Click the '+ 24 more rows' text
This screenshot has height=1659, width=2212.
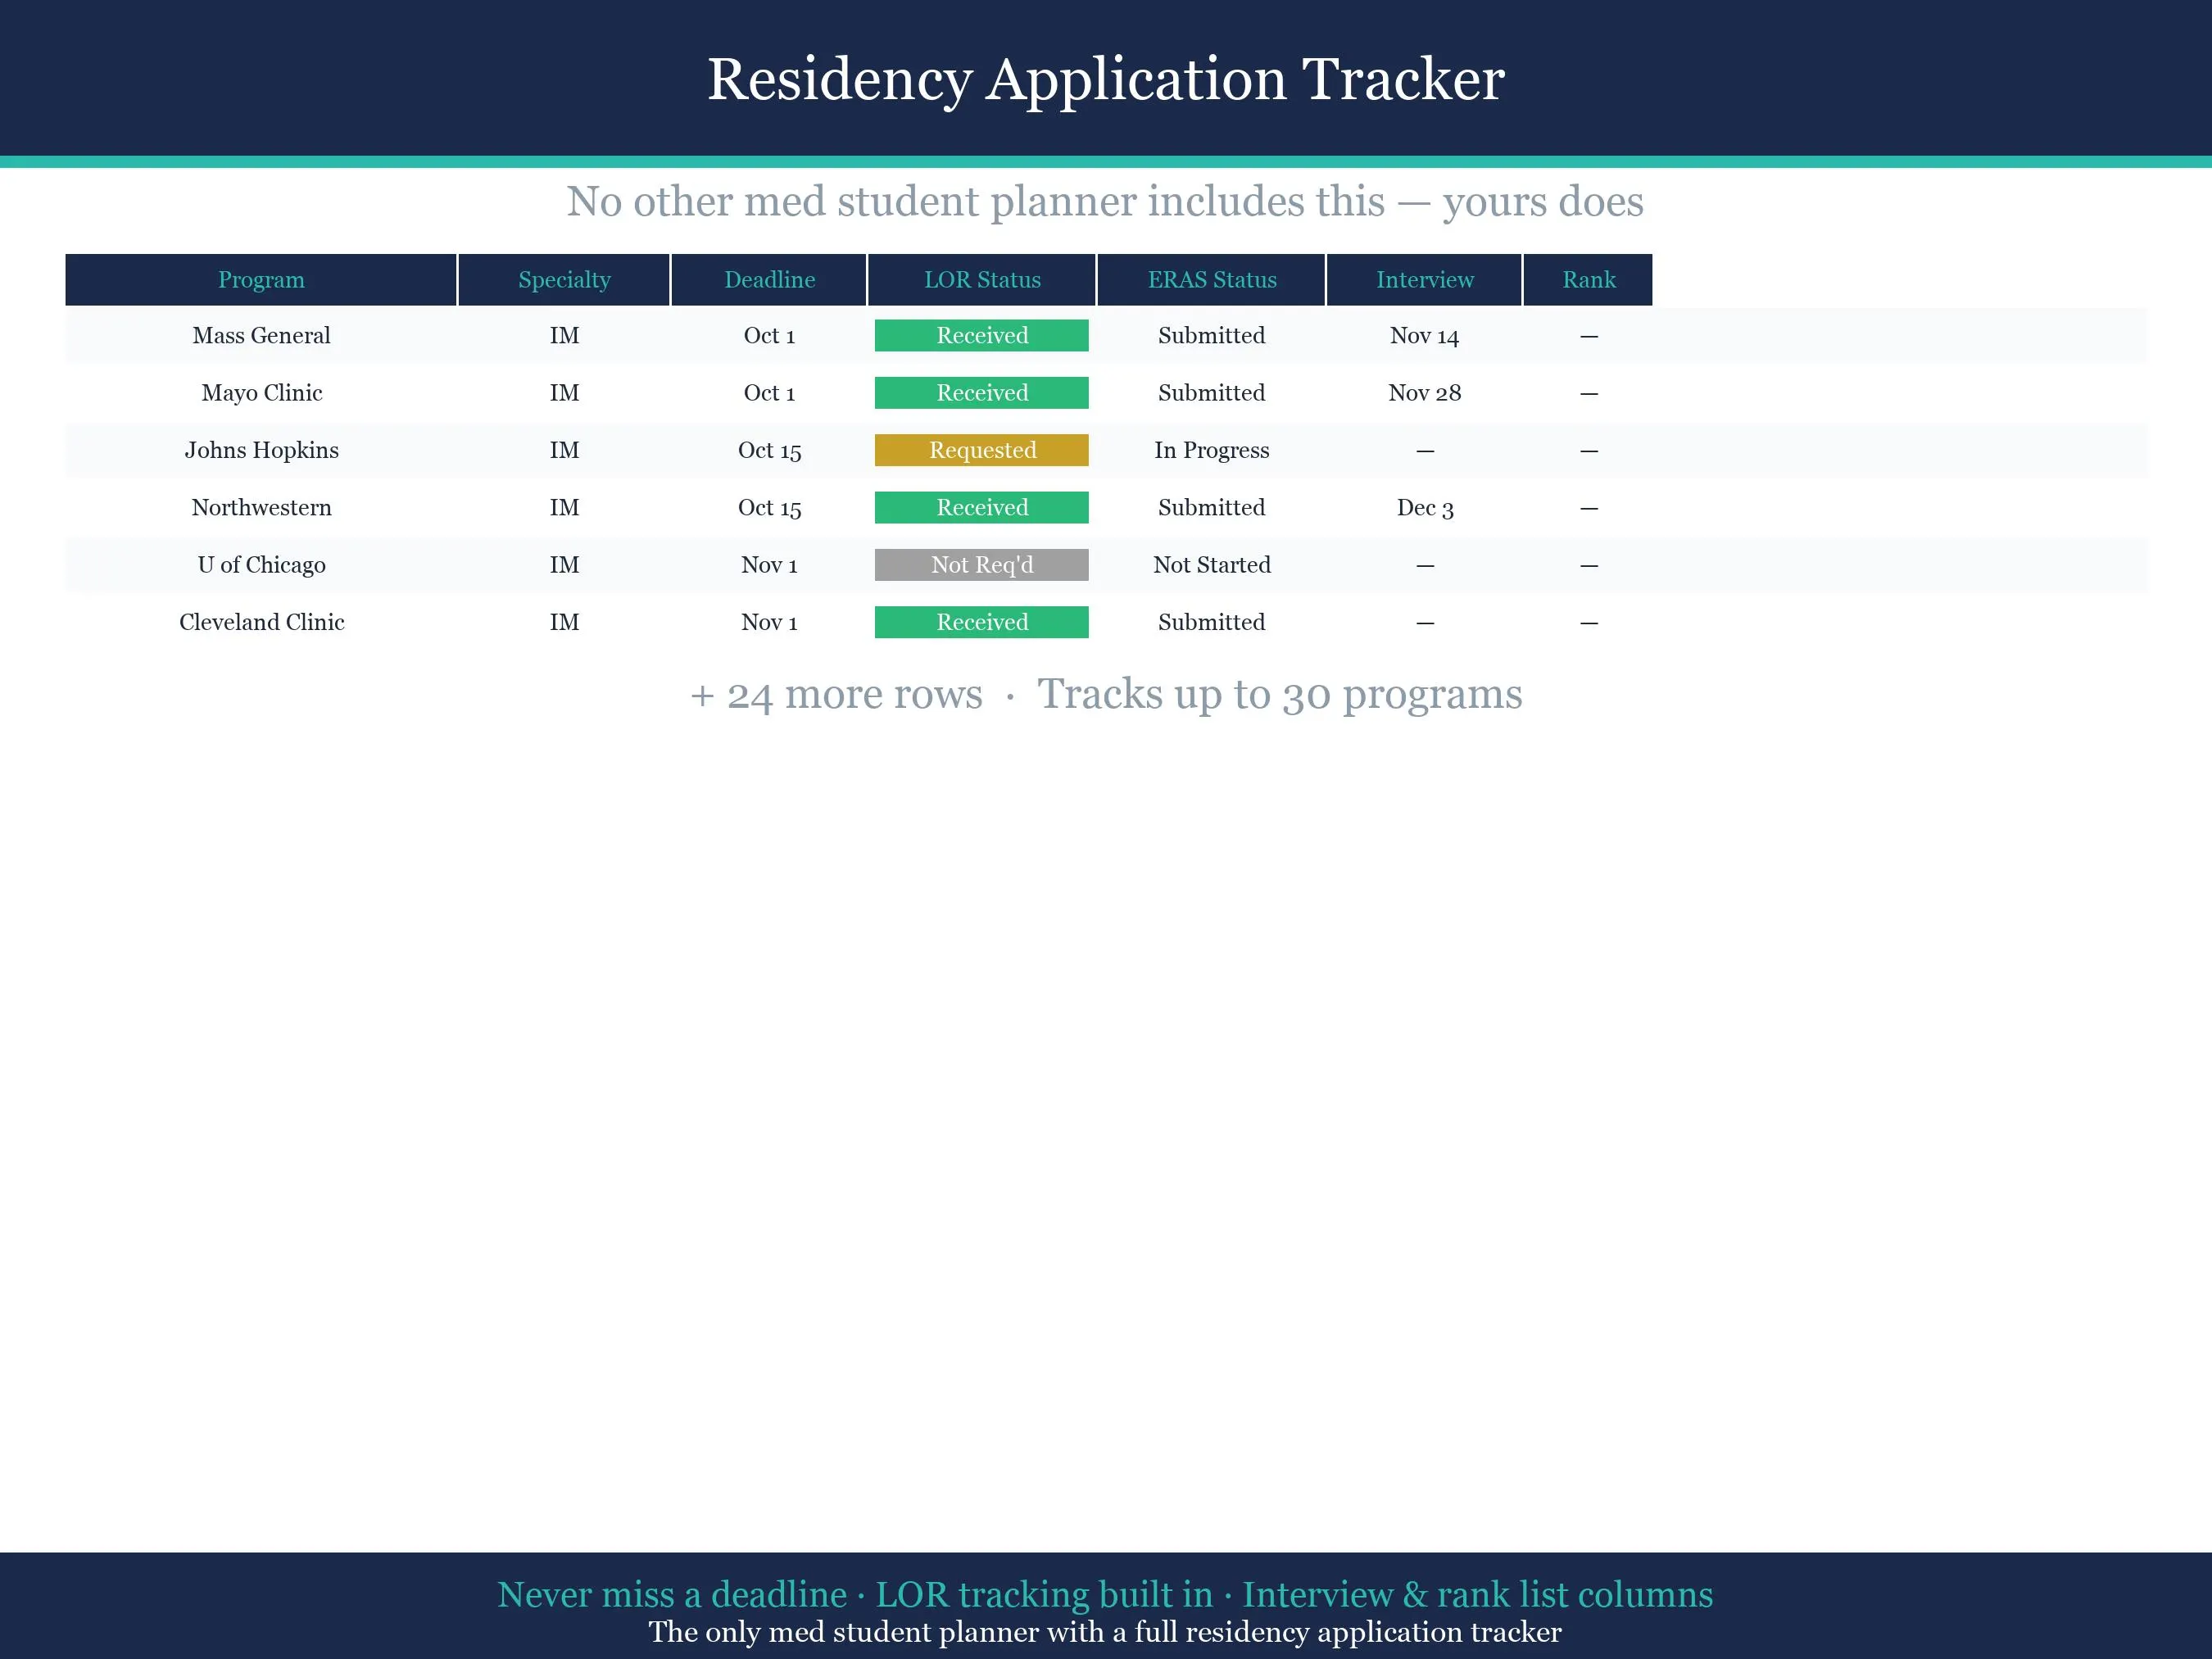pos(836,694)
